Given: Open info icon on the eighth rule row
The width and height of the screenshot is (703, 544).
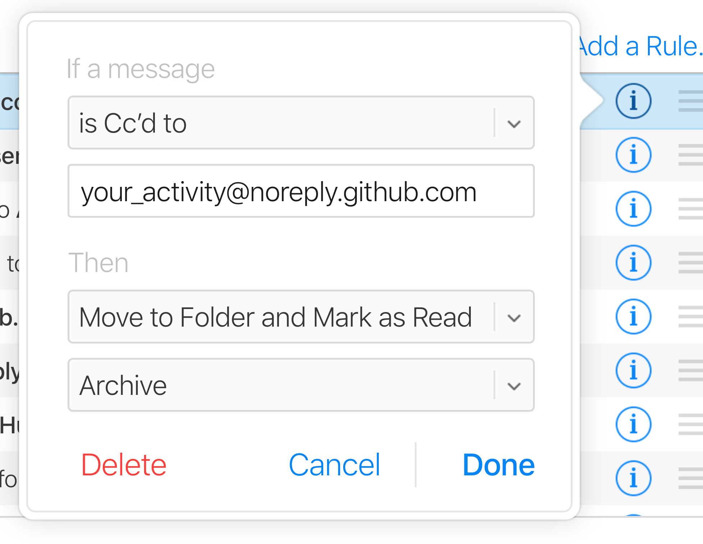Looking at the screenshot, I should click(633, 478).
